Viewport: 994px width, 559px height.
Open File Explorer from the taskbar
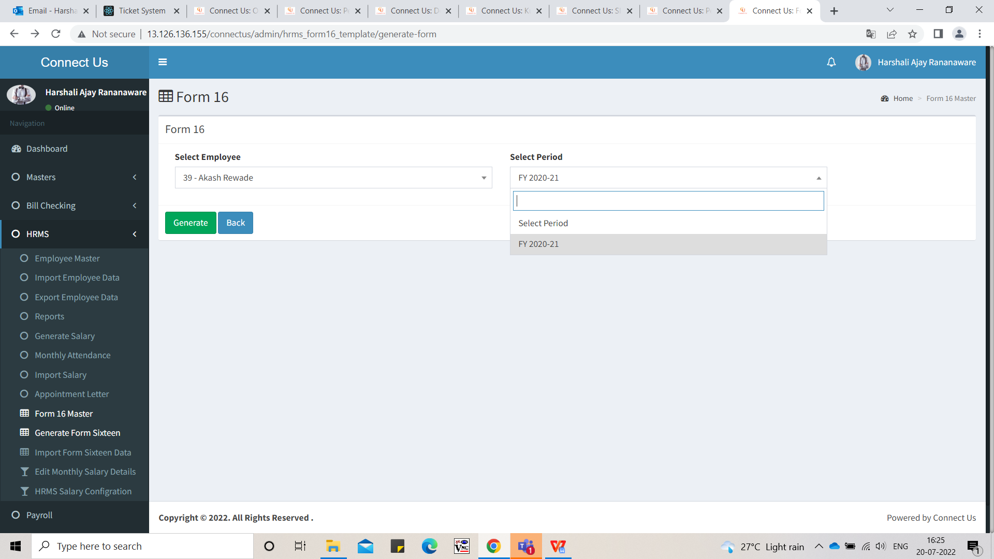333,546
